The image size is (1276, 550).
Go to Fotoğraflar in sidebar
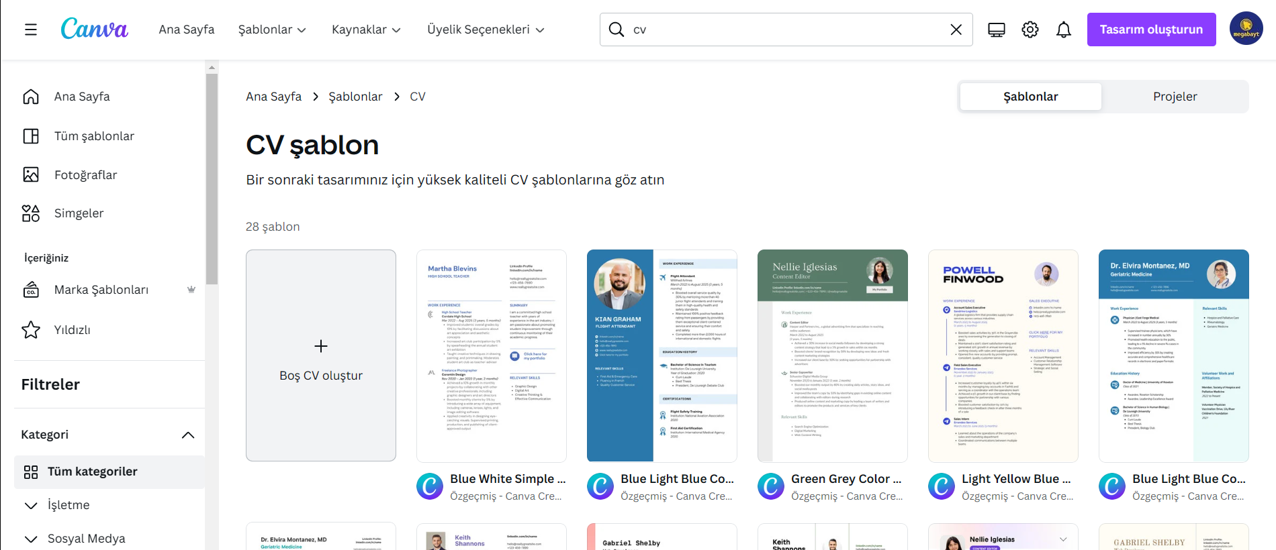[x=85, y=175]
